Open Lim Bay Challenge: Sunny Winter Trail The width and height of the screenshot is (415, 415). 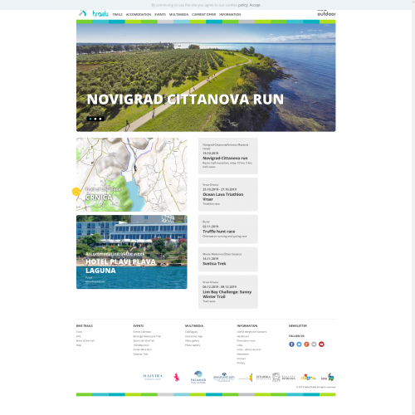[228, 292]
